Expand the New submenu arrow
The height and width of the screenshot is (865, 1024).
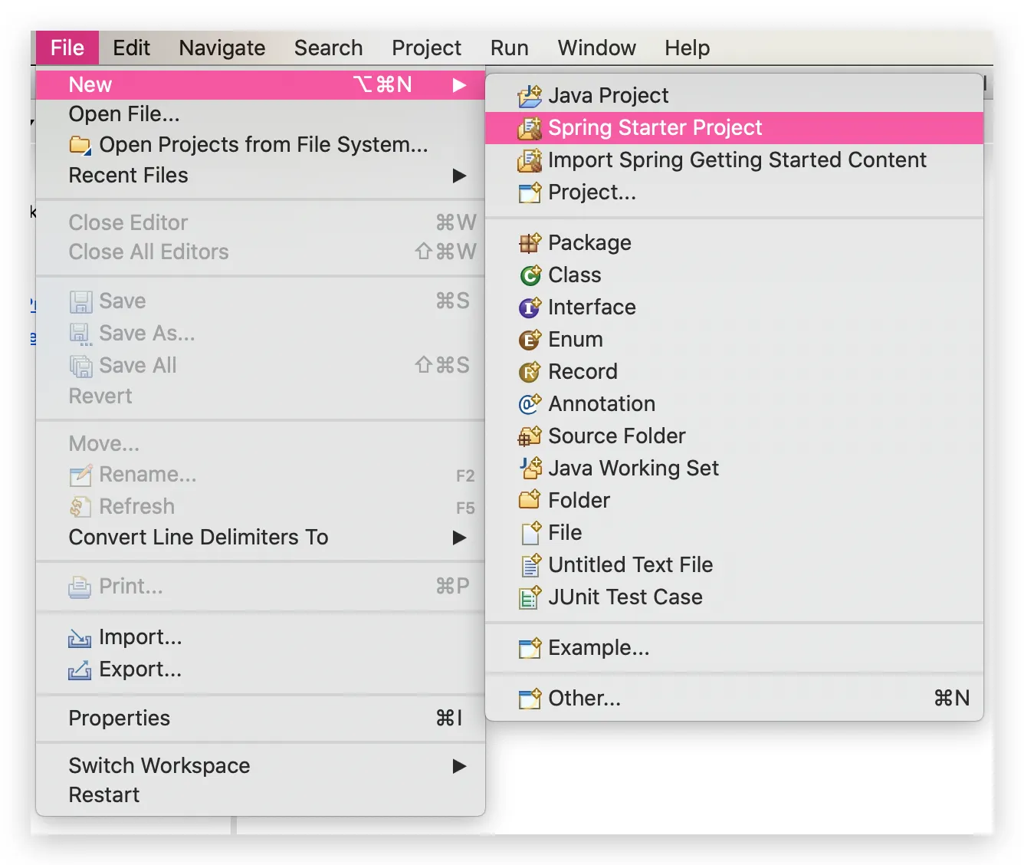pos(459,85)
